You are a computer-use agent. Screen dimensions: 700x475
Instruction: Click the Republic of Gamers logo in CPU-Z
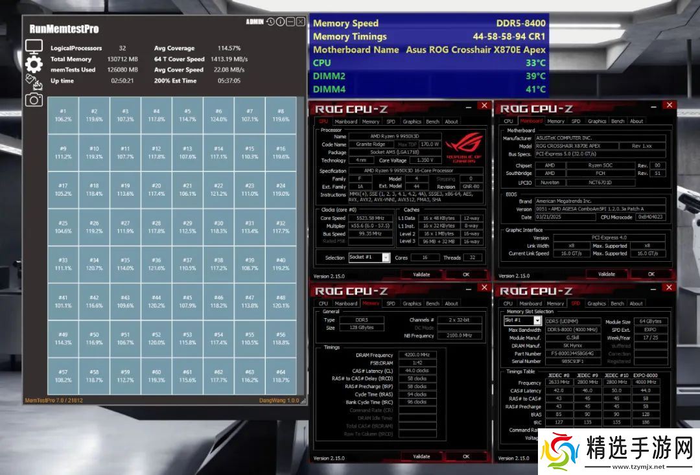tap(464, 147)
